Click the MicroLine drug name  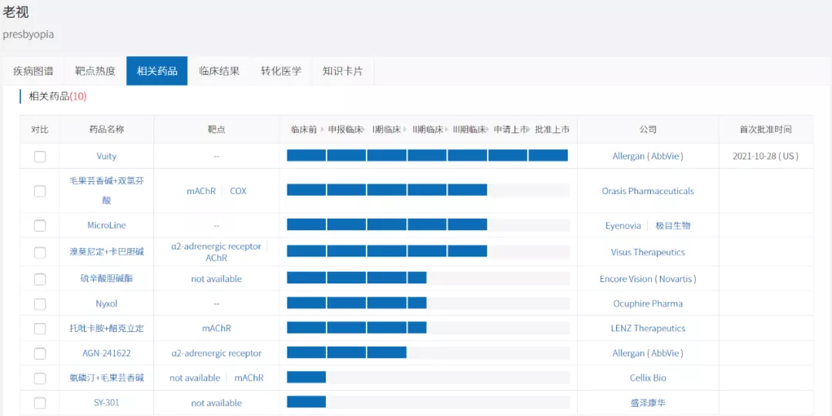pyautogui.click(x=106, y=226)
